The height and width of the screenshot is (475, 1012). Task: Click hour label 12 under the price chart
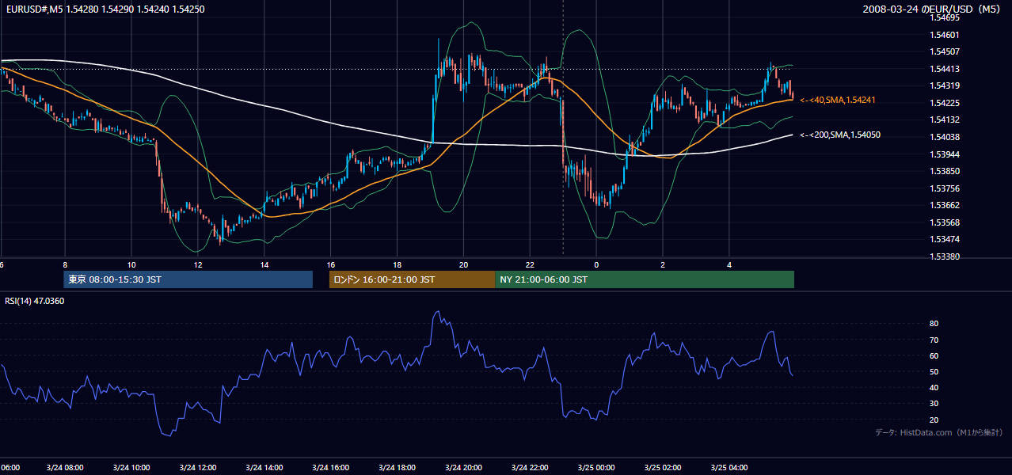pos(198,265)
